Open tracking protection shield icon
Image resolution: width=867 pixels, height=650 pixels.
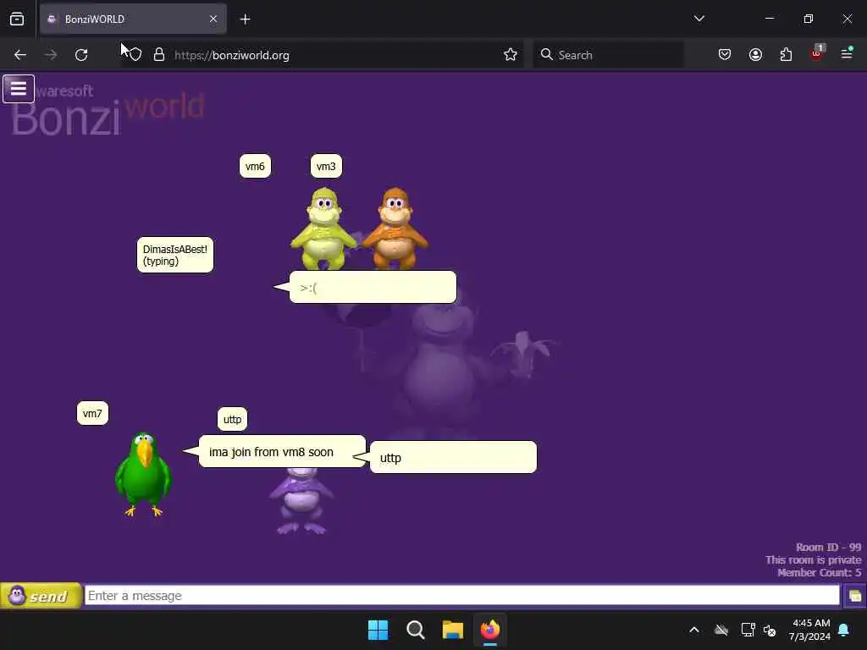(135, 55)
